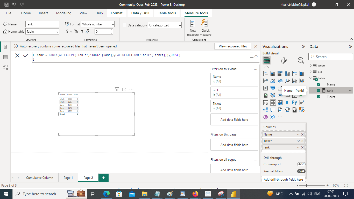Choose the Funnel chart visual

273,88
